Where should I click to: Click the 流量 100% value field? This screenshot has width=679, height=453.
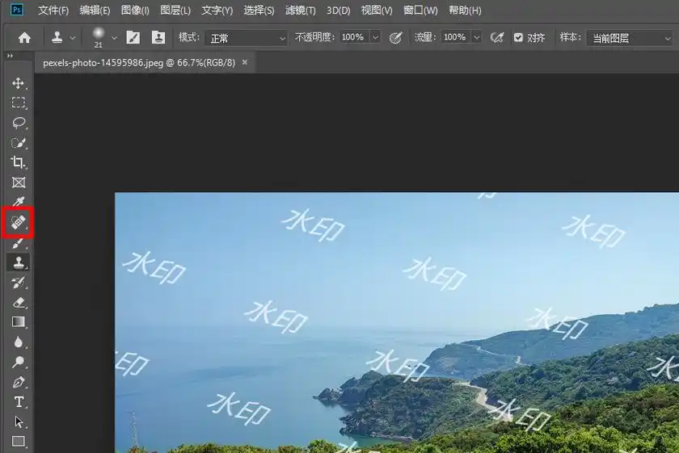coord(455,37)
